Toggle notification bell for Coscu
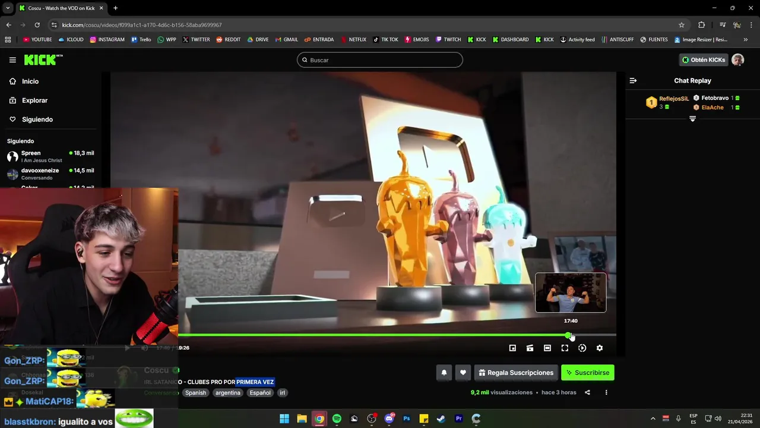 coord(444,373)
